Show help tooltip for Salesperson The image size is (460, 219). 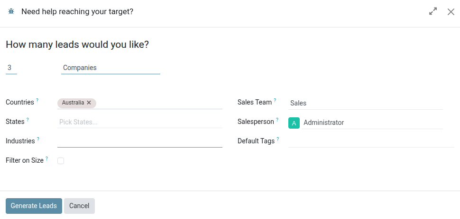point(277,120)
